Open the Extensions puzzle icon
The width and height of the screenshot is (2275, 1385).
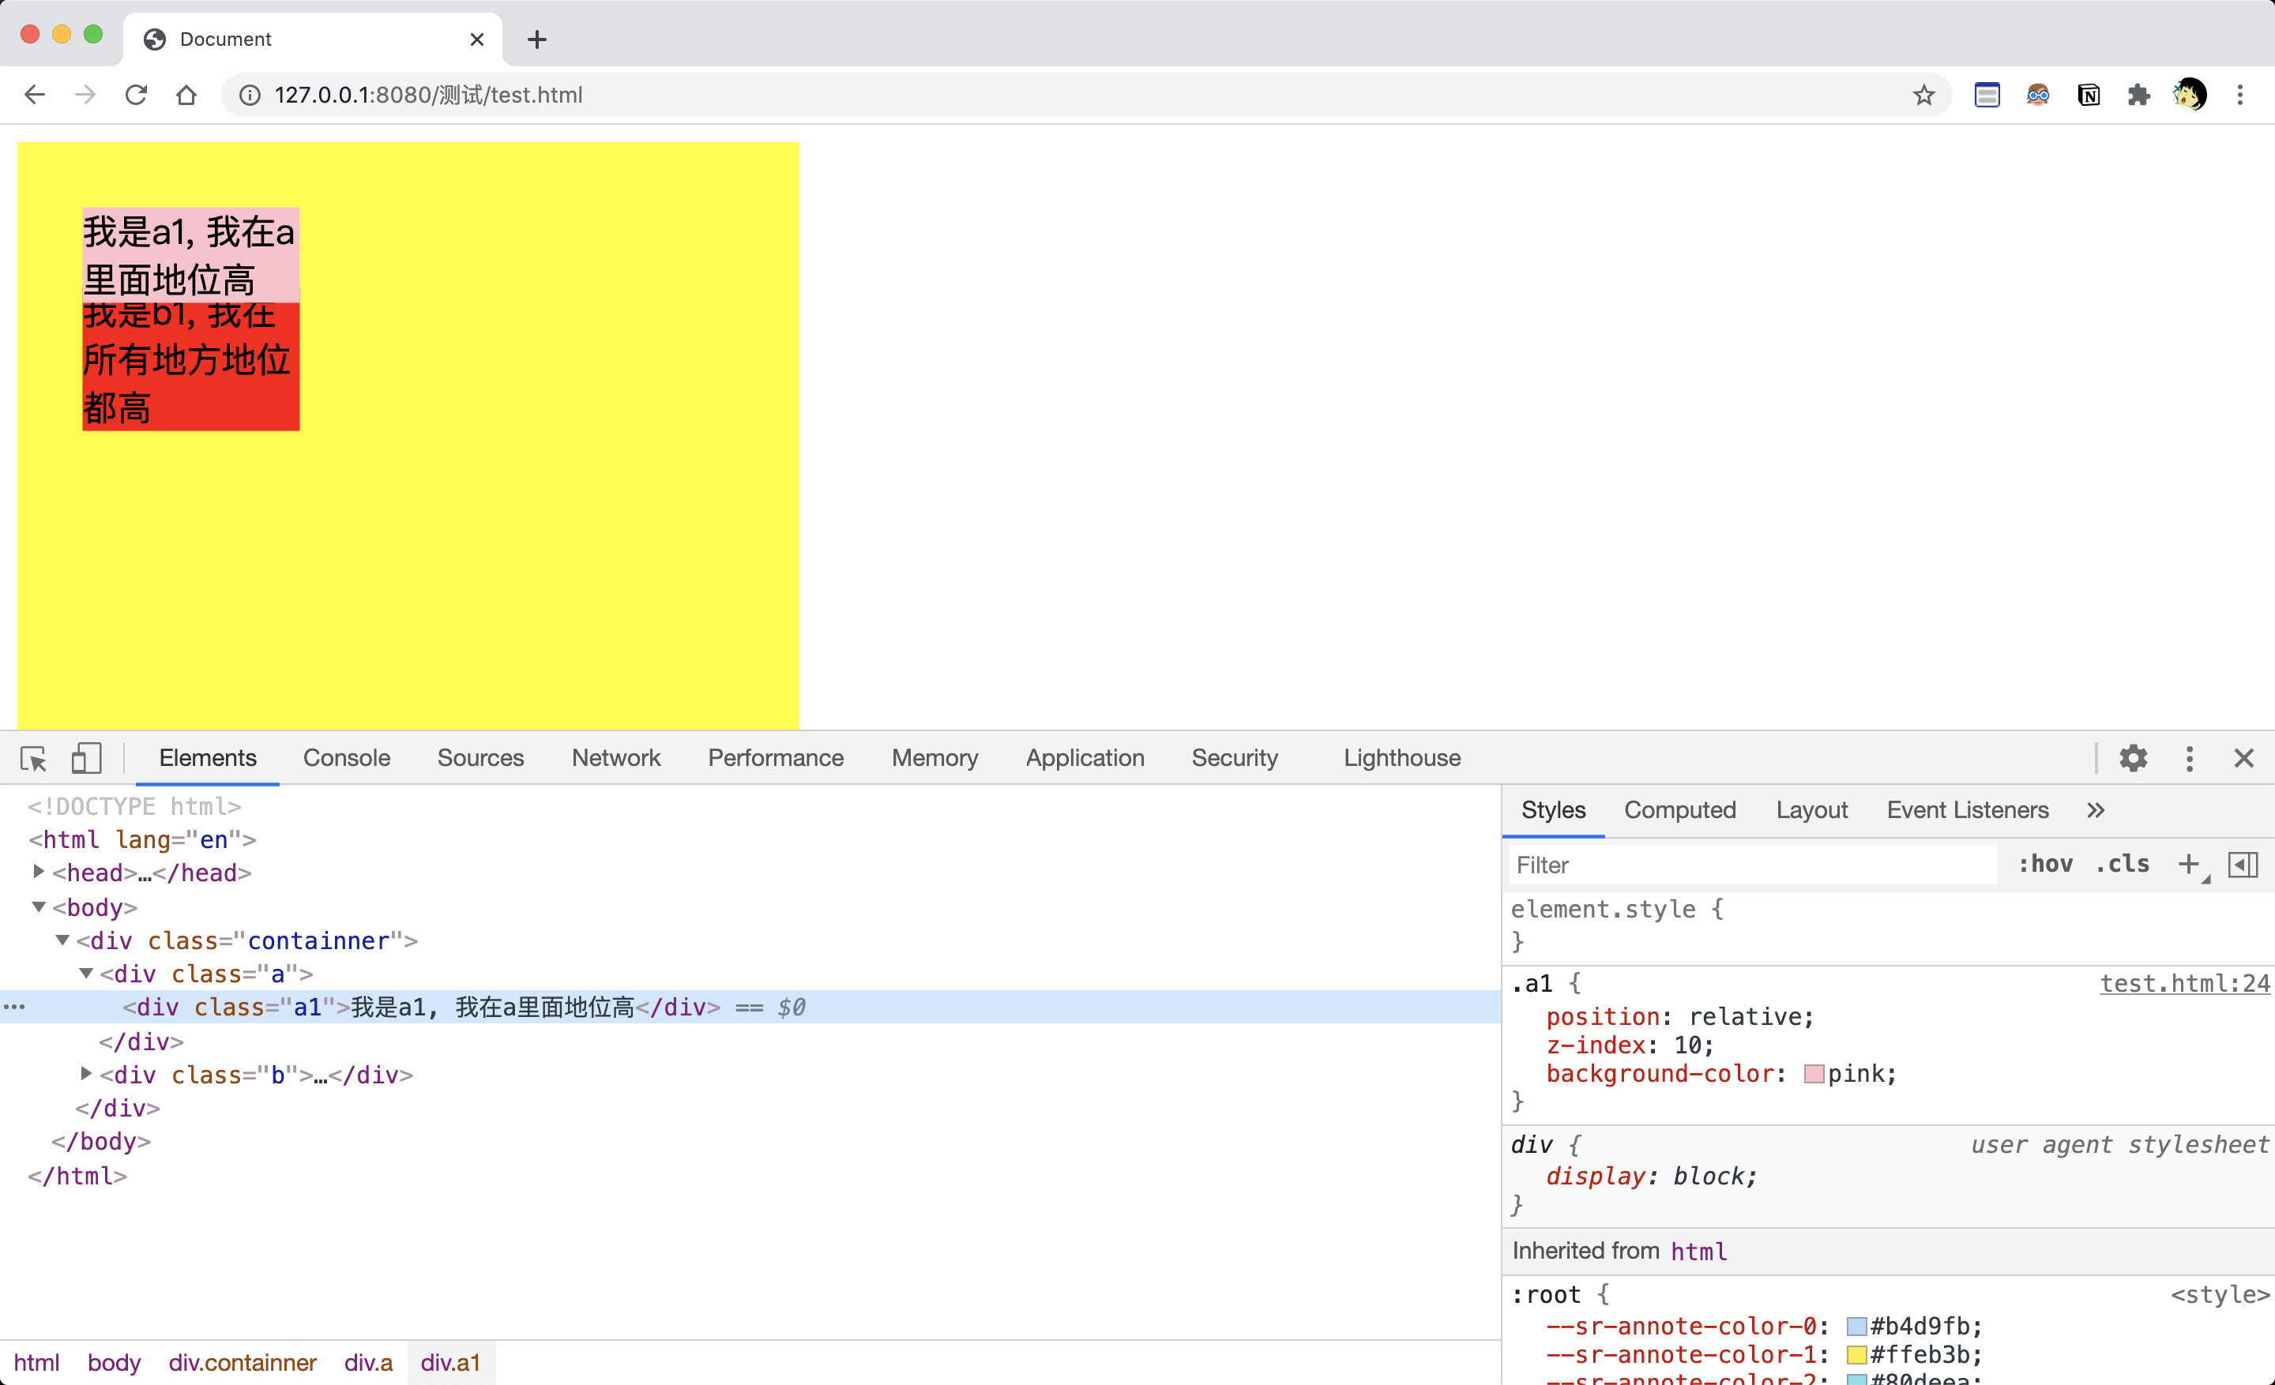pos(2138,95)
